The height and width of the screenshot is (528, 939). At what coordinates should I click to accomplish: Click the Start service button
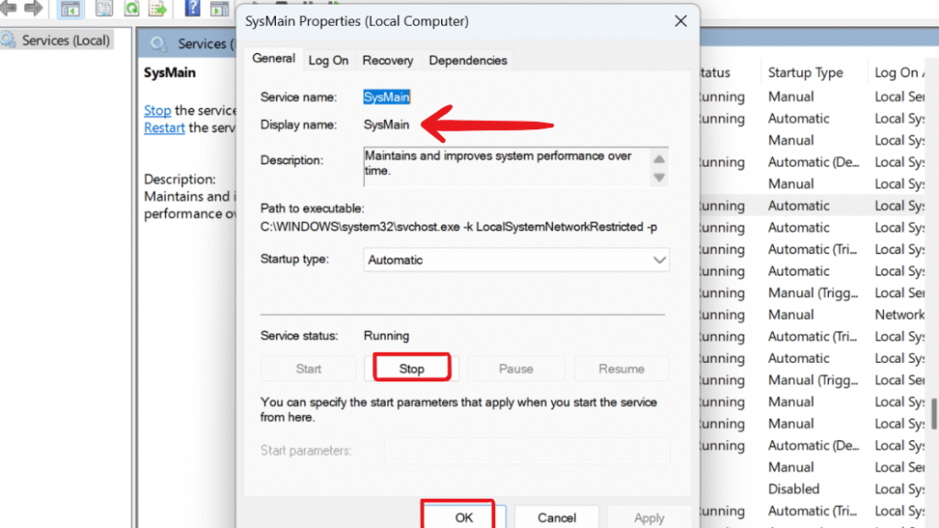pyautogui.click(x=308, y=368)
